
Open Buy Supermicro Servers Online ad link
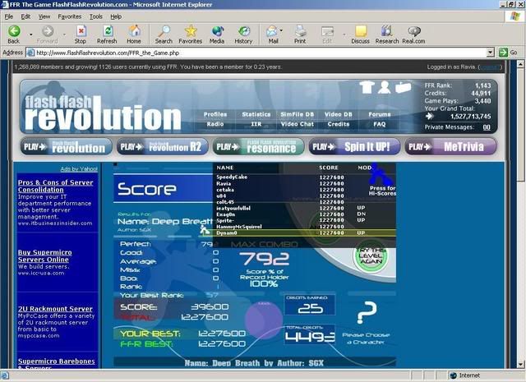52,256
